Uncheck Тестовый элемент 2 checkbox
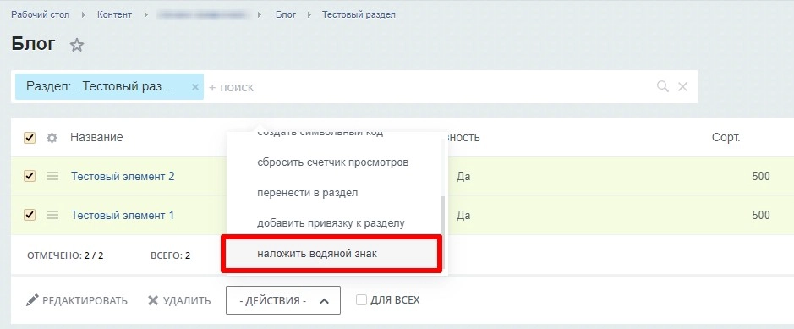Viewport: 794px width, 329px height. coord(30,176)
